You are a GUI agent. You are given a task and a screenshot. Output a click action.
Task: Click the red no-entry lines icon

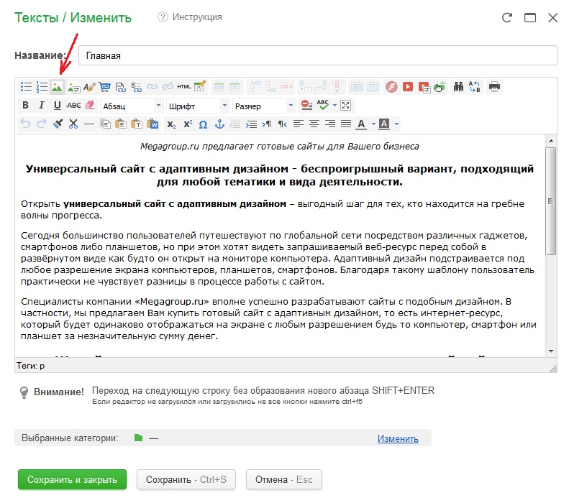coord(306,106)
